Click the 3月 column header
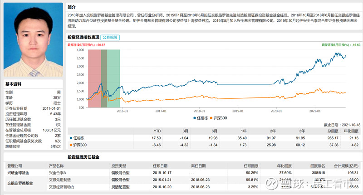Screen dimensions: 363x195 click(185, 131)
